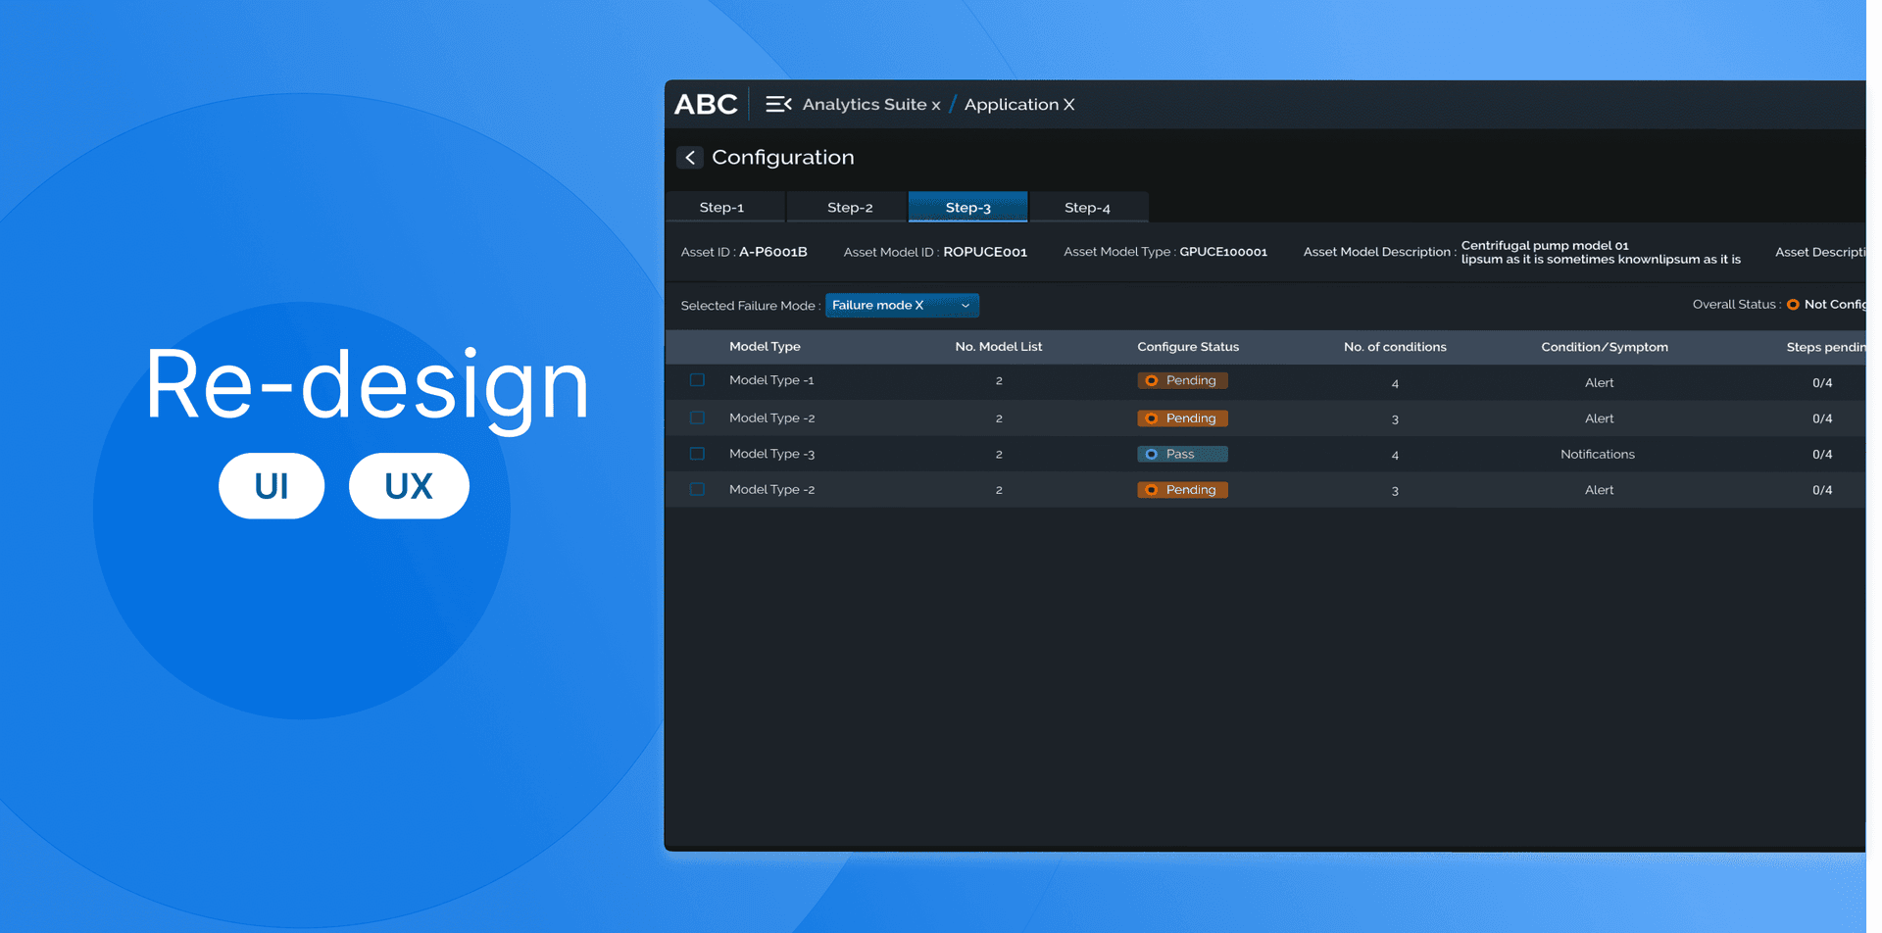Click Configuration page title
Screen dimensions: 1882x933
783,157
